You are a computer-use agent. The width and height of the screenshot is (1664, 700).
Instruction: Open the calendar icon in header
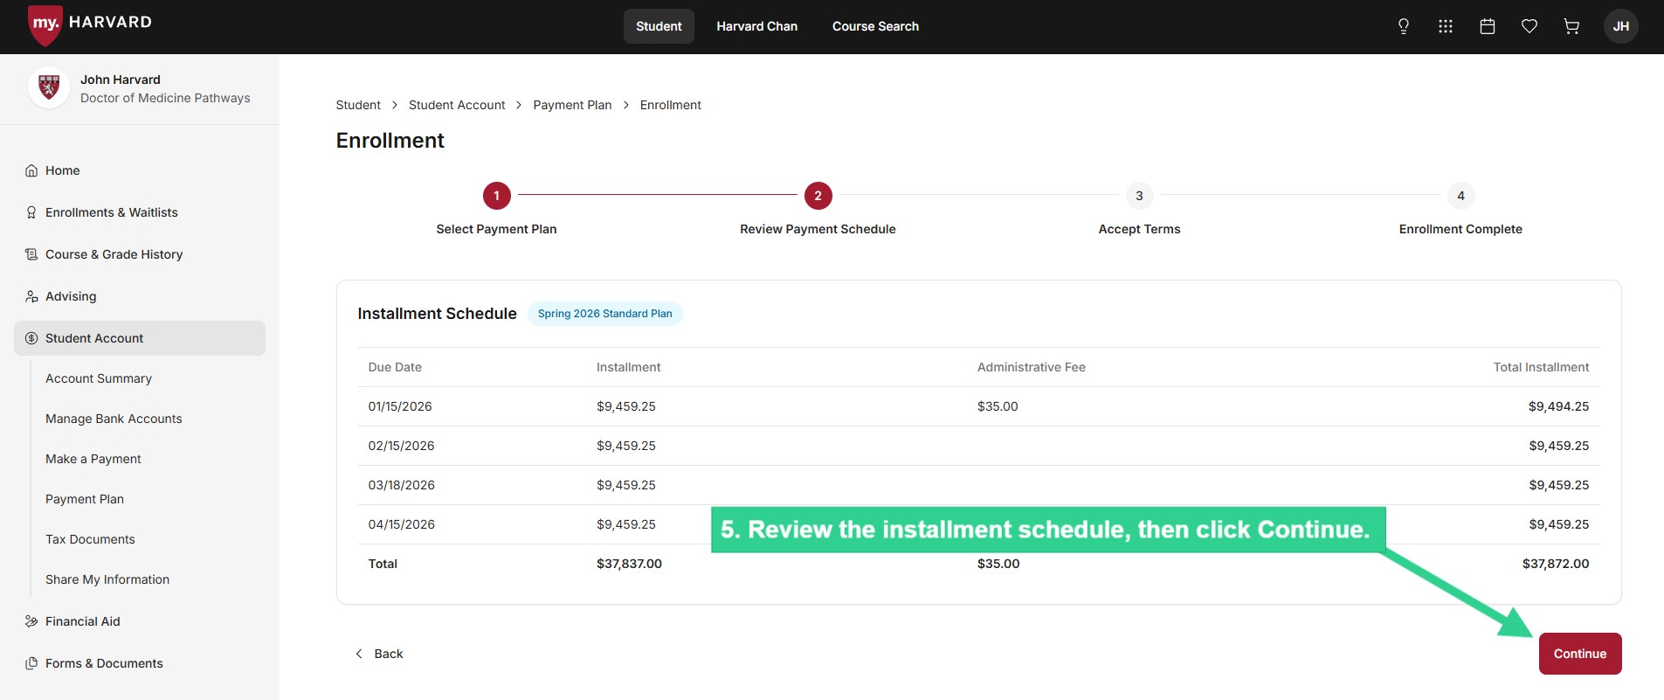click(1488, 26)
